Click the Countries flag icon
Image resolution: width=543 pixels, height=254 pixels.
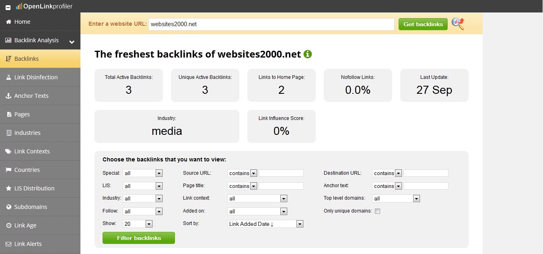tap(8, 170)
